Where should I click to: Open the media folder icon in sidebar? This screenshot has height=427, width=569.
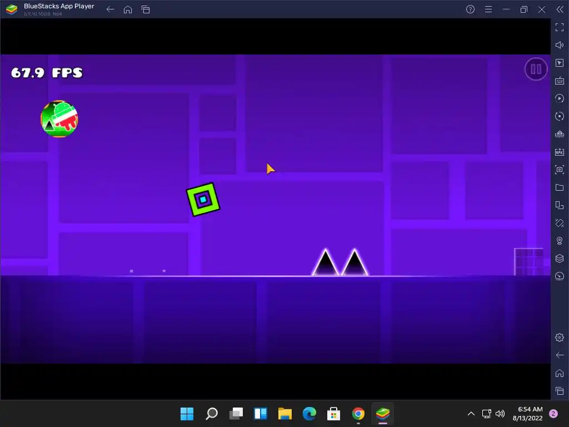[x=560, y=187]
